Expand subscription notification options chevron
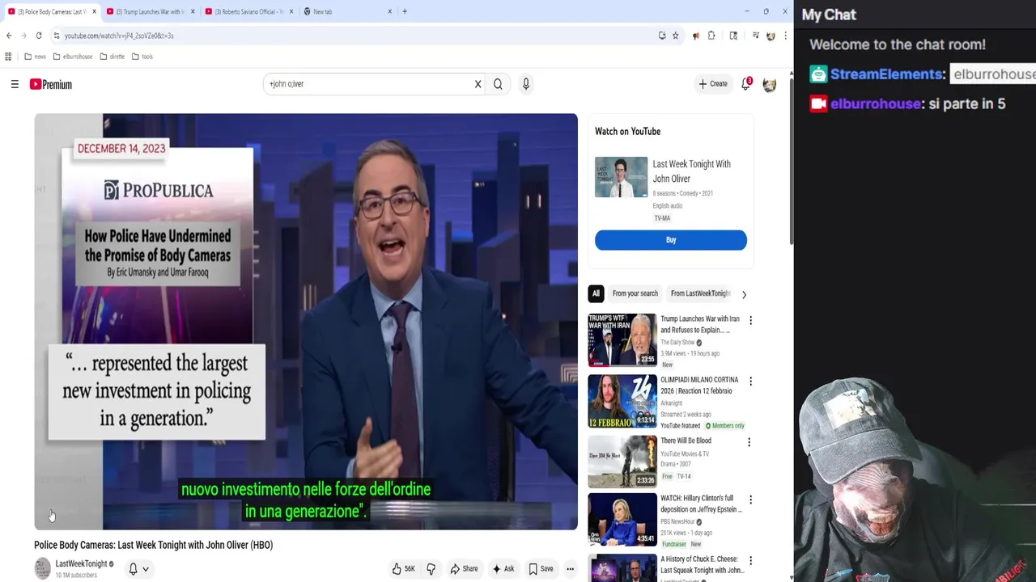Image resolution: width=1036 pixels, height=582 pixels. click(x=146, y=569)
